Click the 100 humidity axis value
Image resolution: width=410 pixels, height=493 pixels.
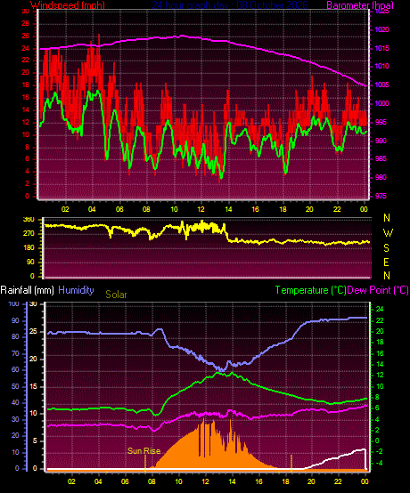pos(14,303)
